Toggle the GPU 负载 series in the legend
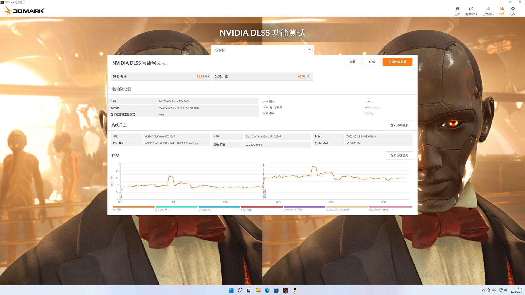 click(247, 210)
